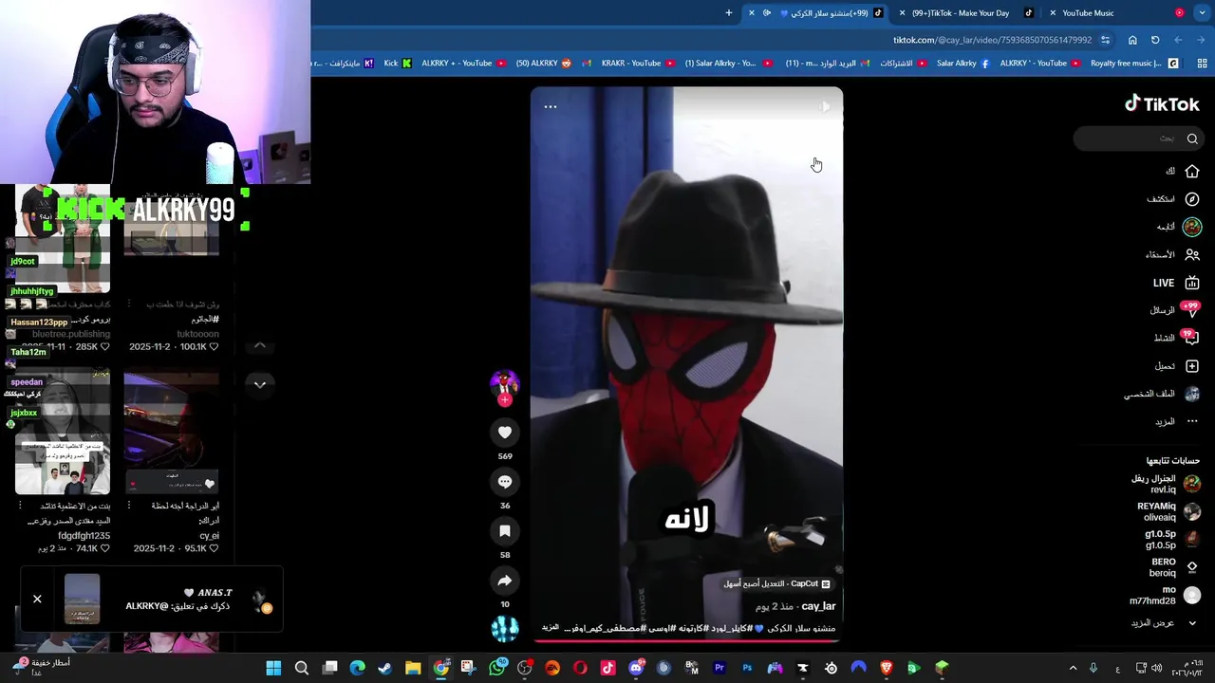The image size is (1215, 683).
Task: Open the following avatar below Explore
Action: 1192,227
